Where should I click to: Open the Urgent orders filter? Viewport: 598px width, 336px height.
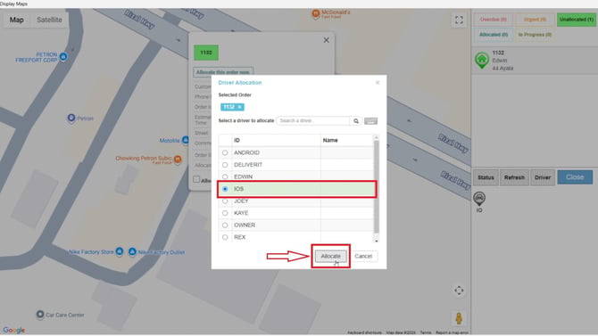tap(535, 20)
